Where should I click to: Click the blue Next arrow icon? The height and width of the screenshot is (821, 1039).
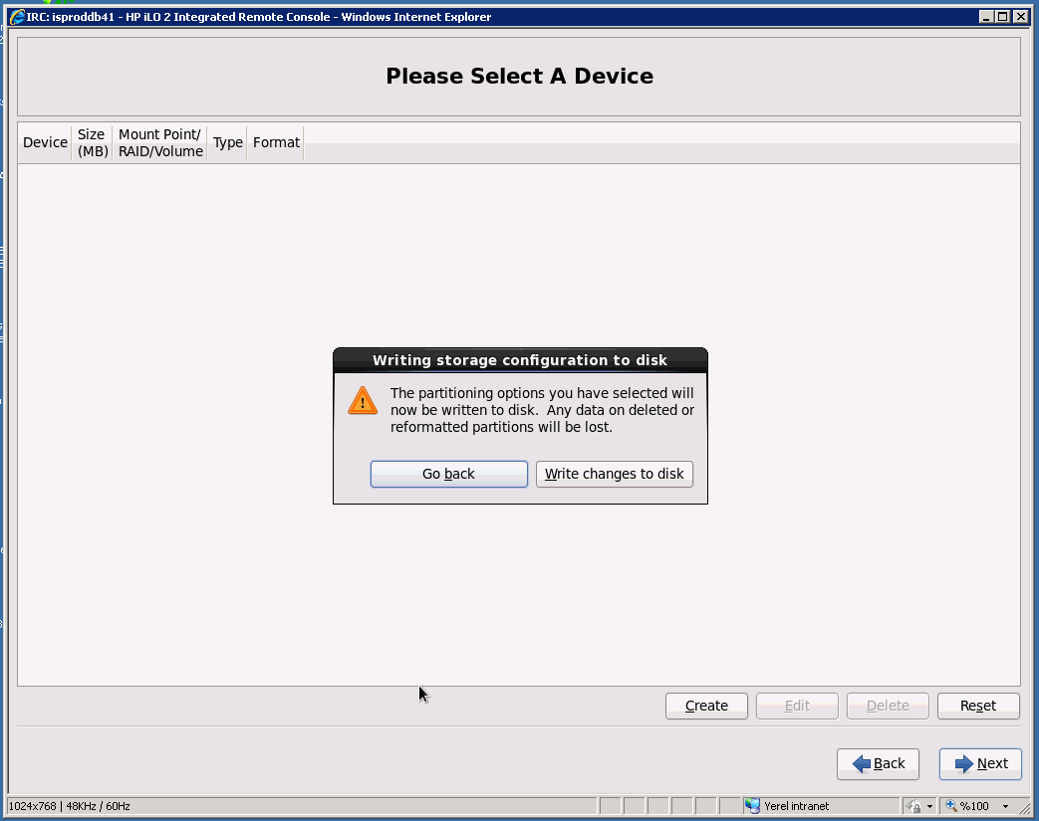[964, 764]
